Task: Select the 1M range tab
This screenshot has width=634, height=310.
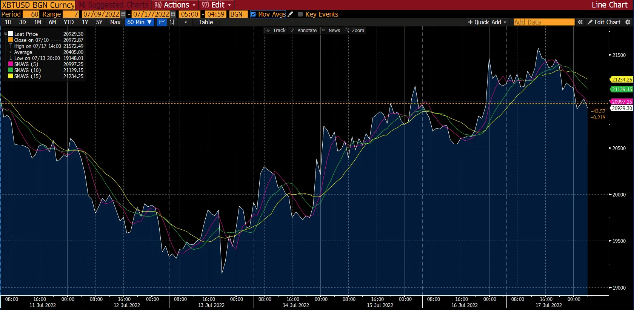Action: pos(38,22)
